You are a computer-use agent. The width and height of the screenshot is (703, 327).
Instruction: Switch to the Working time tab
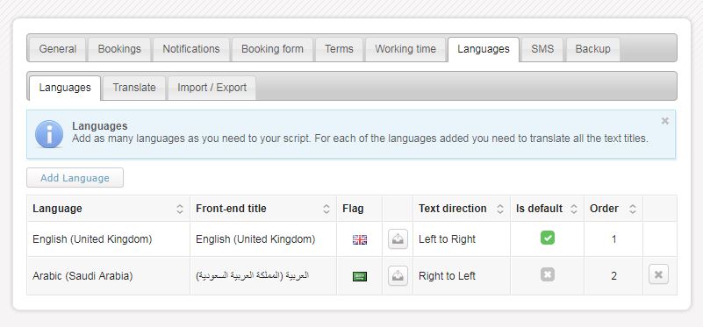point(405,49)
